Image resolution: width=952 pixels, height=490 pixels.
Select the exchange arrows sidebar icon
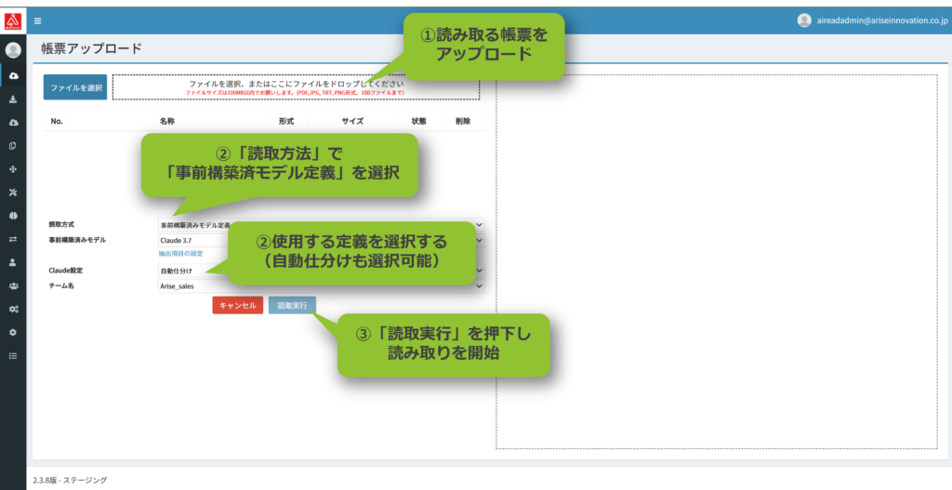pyautogui.click(x=13, y=239)
